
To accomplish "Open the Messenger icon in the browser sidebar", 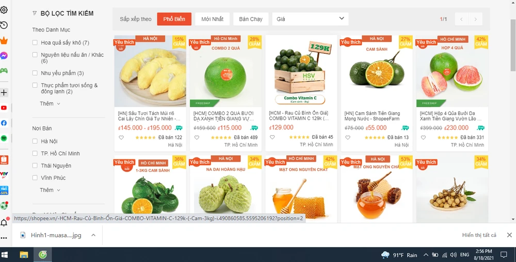I will 4,56.
